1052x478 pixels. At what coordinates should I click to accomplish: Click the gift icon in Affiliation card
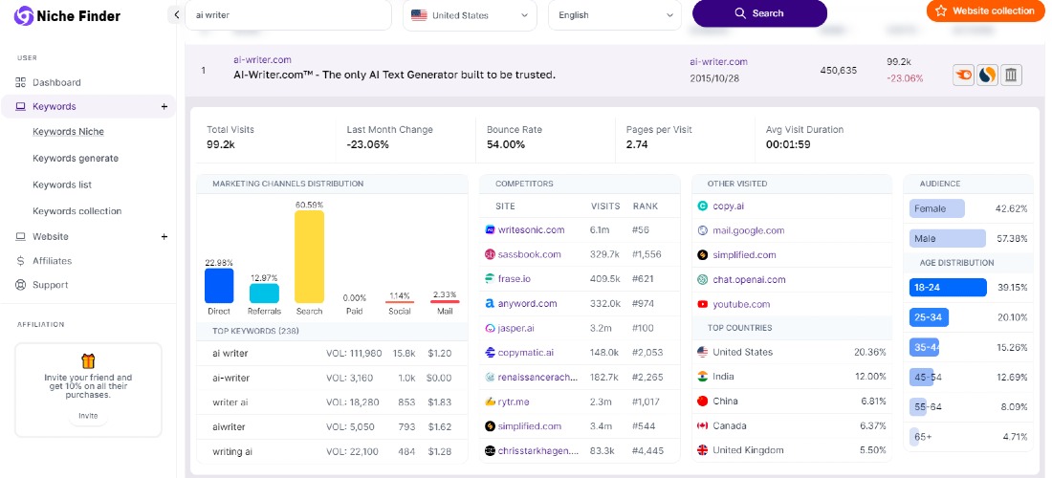coord(88,362)
